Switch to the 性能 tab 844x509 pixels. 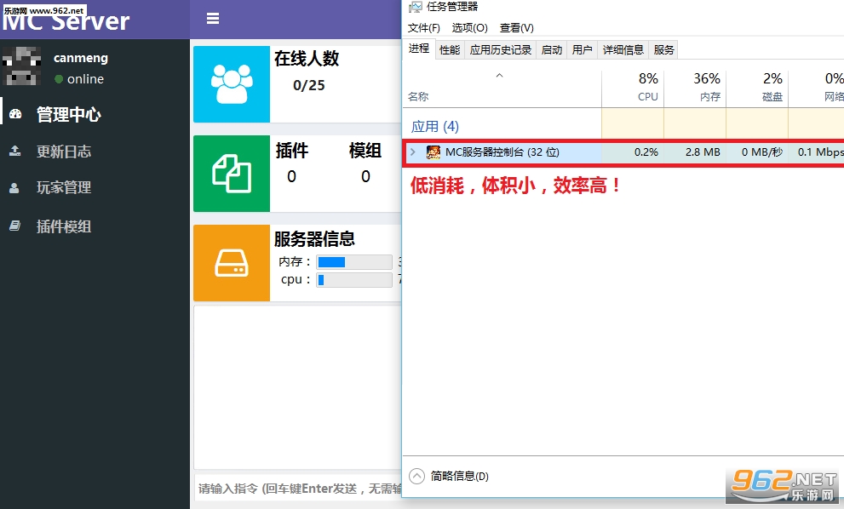[x=450, y=50]
